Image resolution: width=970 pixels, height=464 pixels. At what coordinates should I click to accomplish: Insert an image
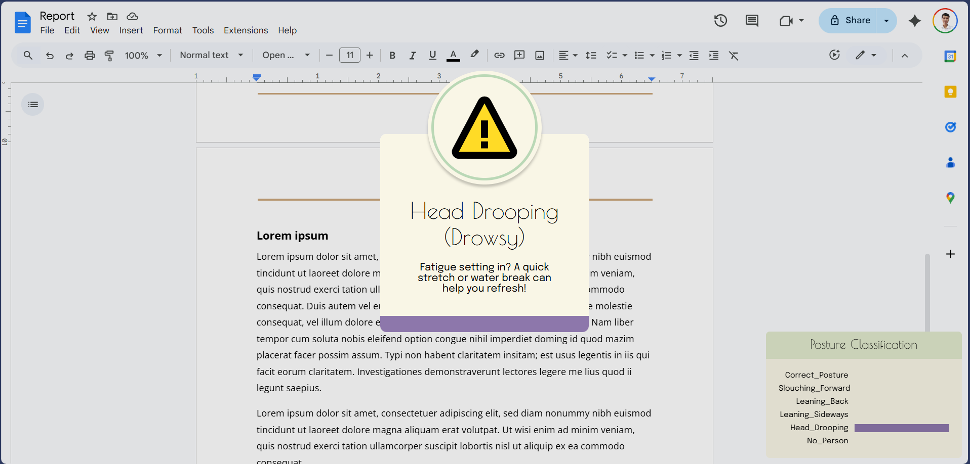540,55
